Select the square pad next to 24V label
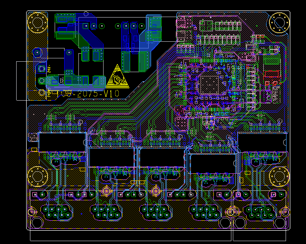 (41, 69)
